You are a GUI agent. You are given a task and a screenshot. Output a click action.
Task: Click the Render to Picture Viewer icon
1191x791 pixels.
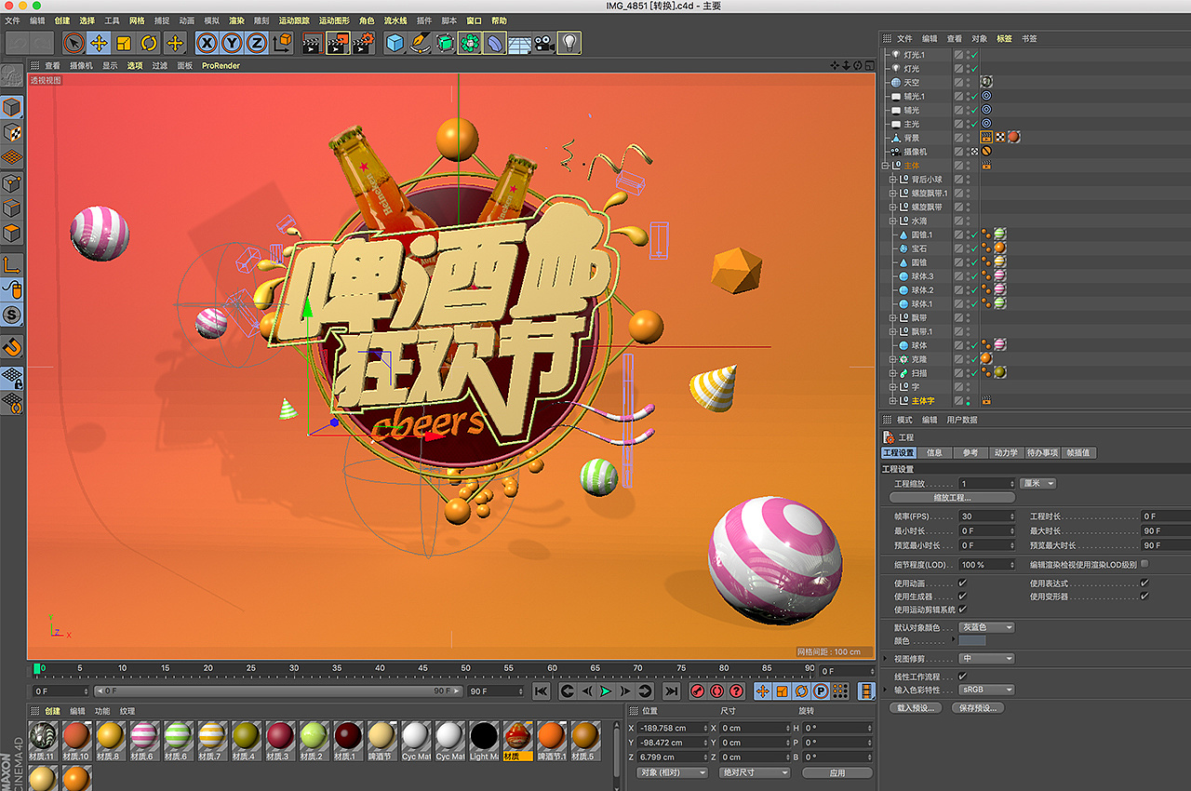(337, 43)
